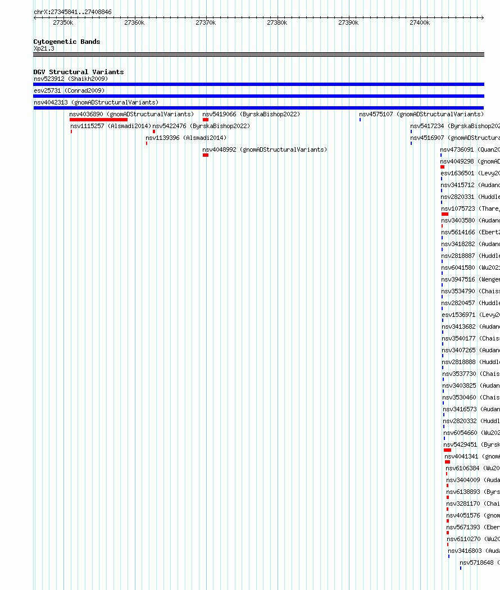
Task: Open variant nsv523912 (Shaikh2009) label
Action: click(x=71, y=79)
